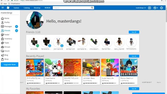Click the masterdangs name in the sidebar

coord(7,13)
